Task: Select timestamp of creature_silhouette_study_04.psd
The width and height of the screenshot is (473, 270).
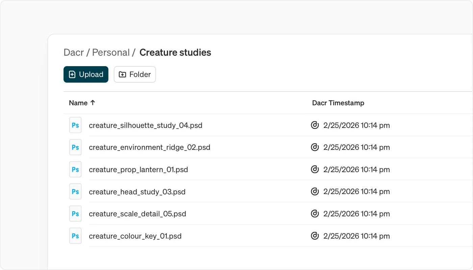Action: point(356,126)
